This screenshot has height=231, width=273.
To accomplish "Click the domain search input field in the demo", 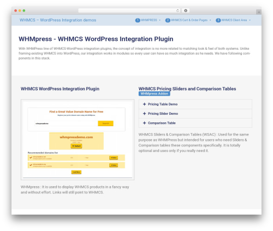I will (66, 123).
